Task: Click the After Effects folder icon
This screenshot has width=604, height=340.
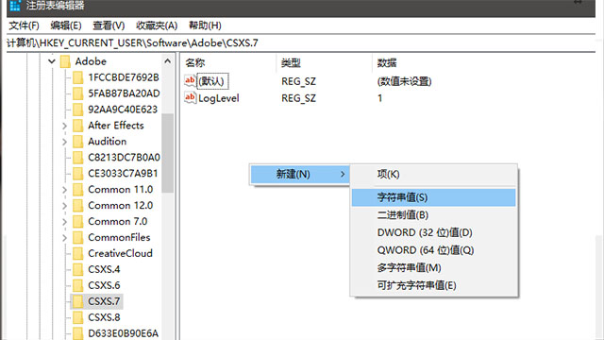Action: [x=77, y=126]
